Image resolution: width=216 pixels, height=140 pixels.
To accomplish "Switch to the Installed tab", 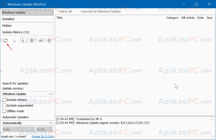I will (x=27, y=19).
